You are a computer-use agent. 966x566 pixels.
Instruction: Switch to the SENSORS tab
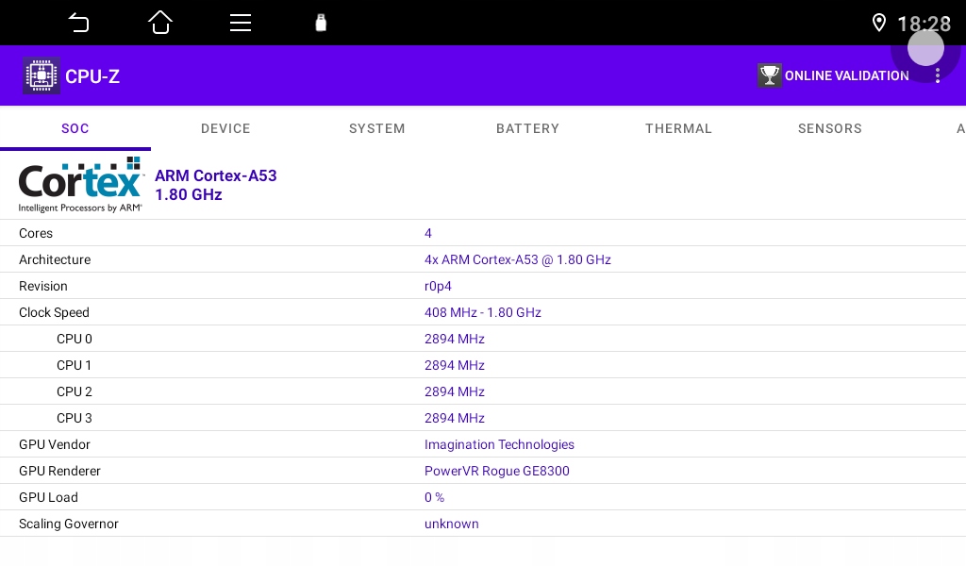tap(829, 128)
